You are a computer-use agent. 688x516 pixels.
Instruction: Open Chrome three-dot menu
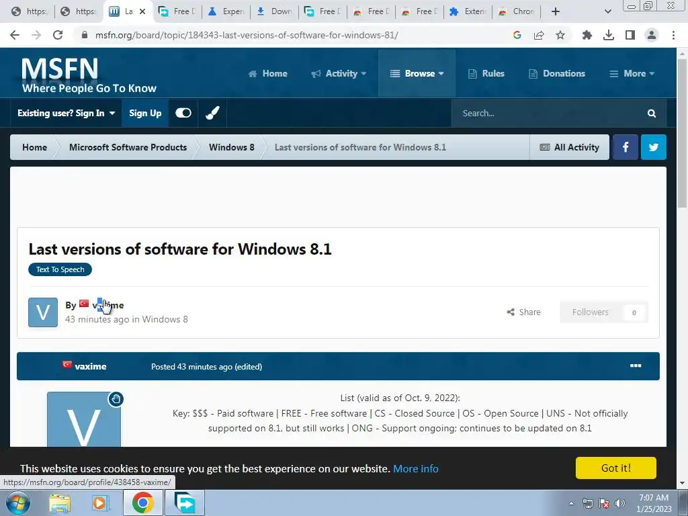coord(673,35)
